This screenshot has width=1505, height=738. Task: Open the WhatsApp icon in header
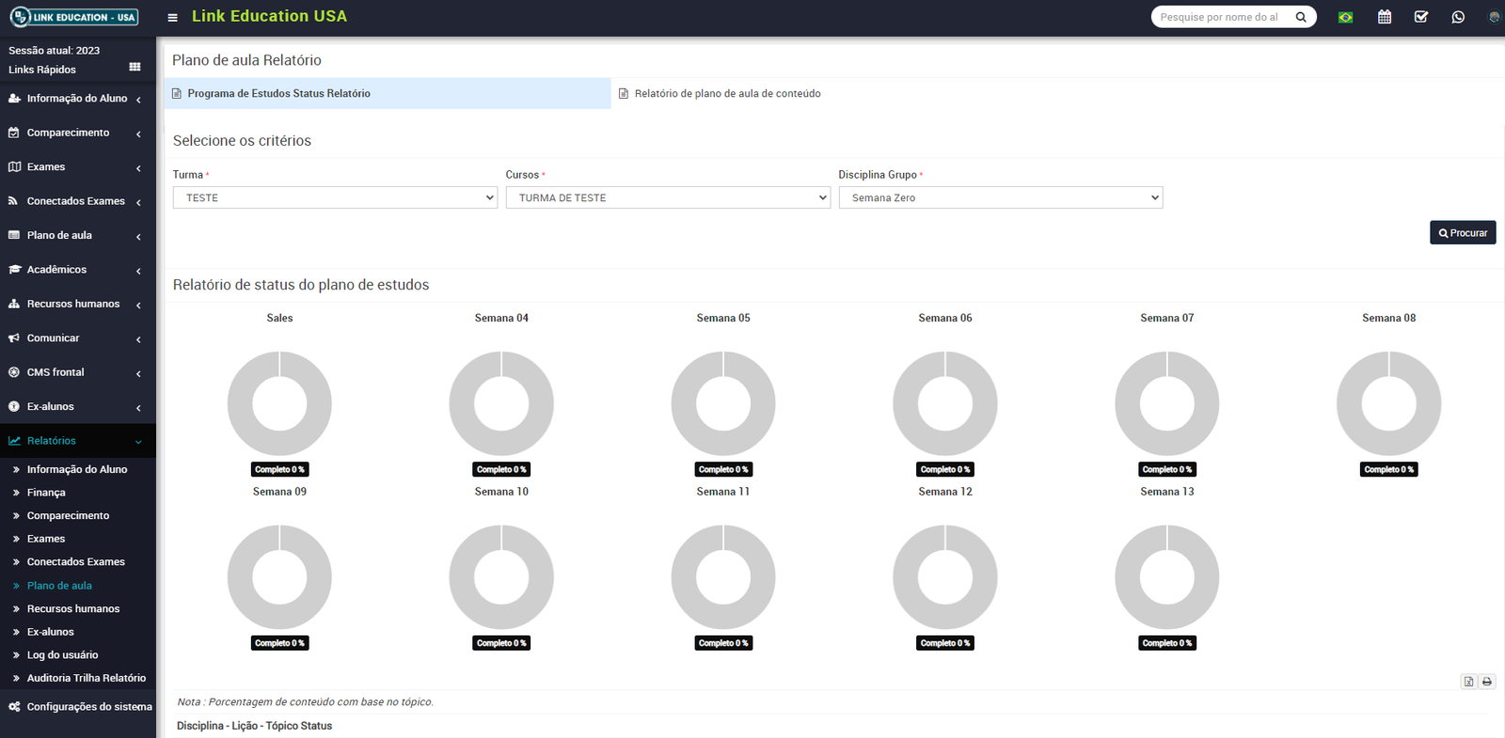click(x=1458, y=17)
